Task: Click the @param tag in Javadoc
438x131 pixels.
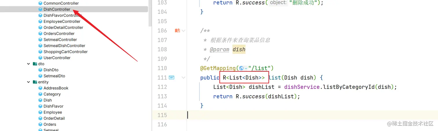Action: 220,50
